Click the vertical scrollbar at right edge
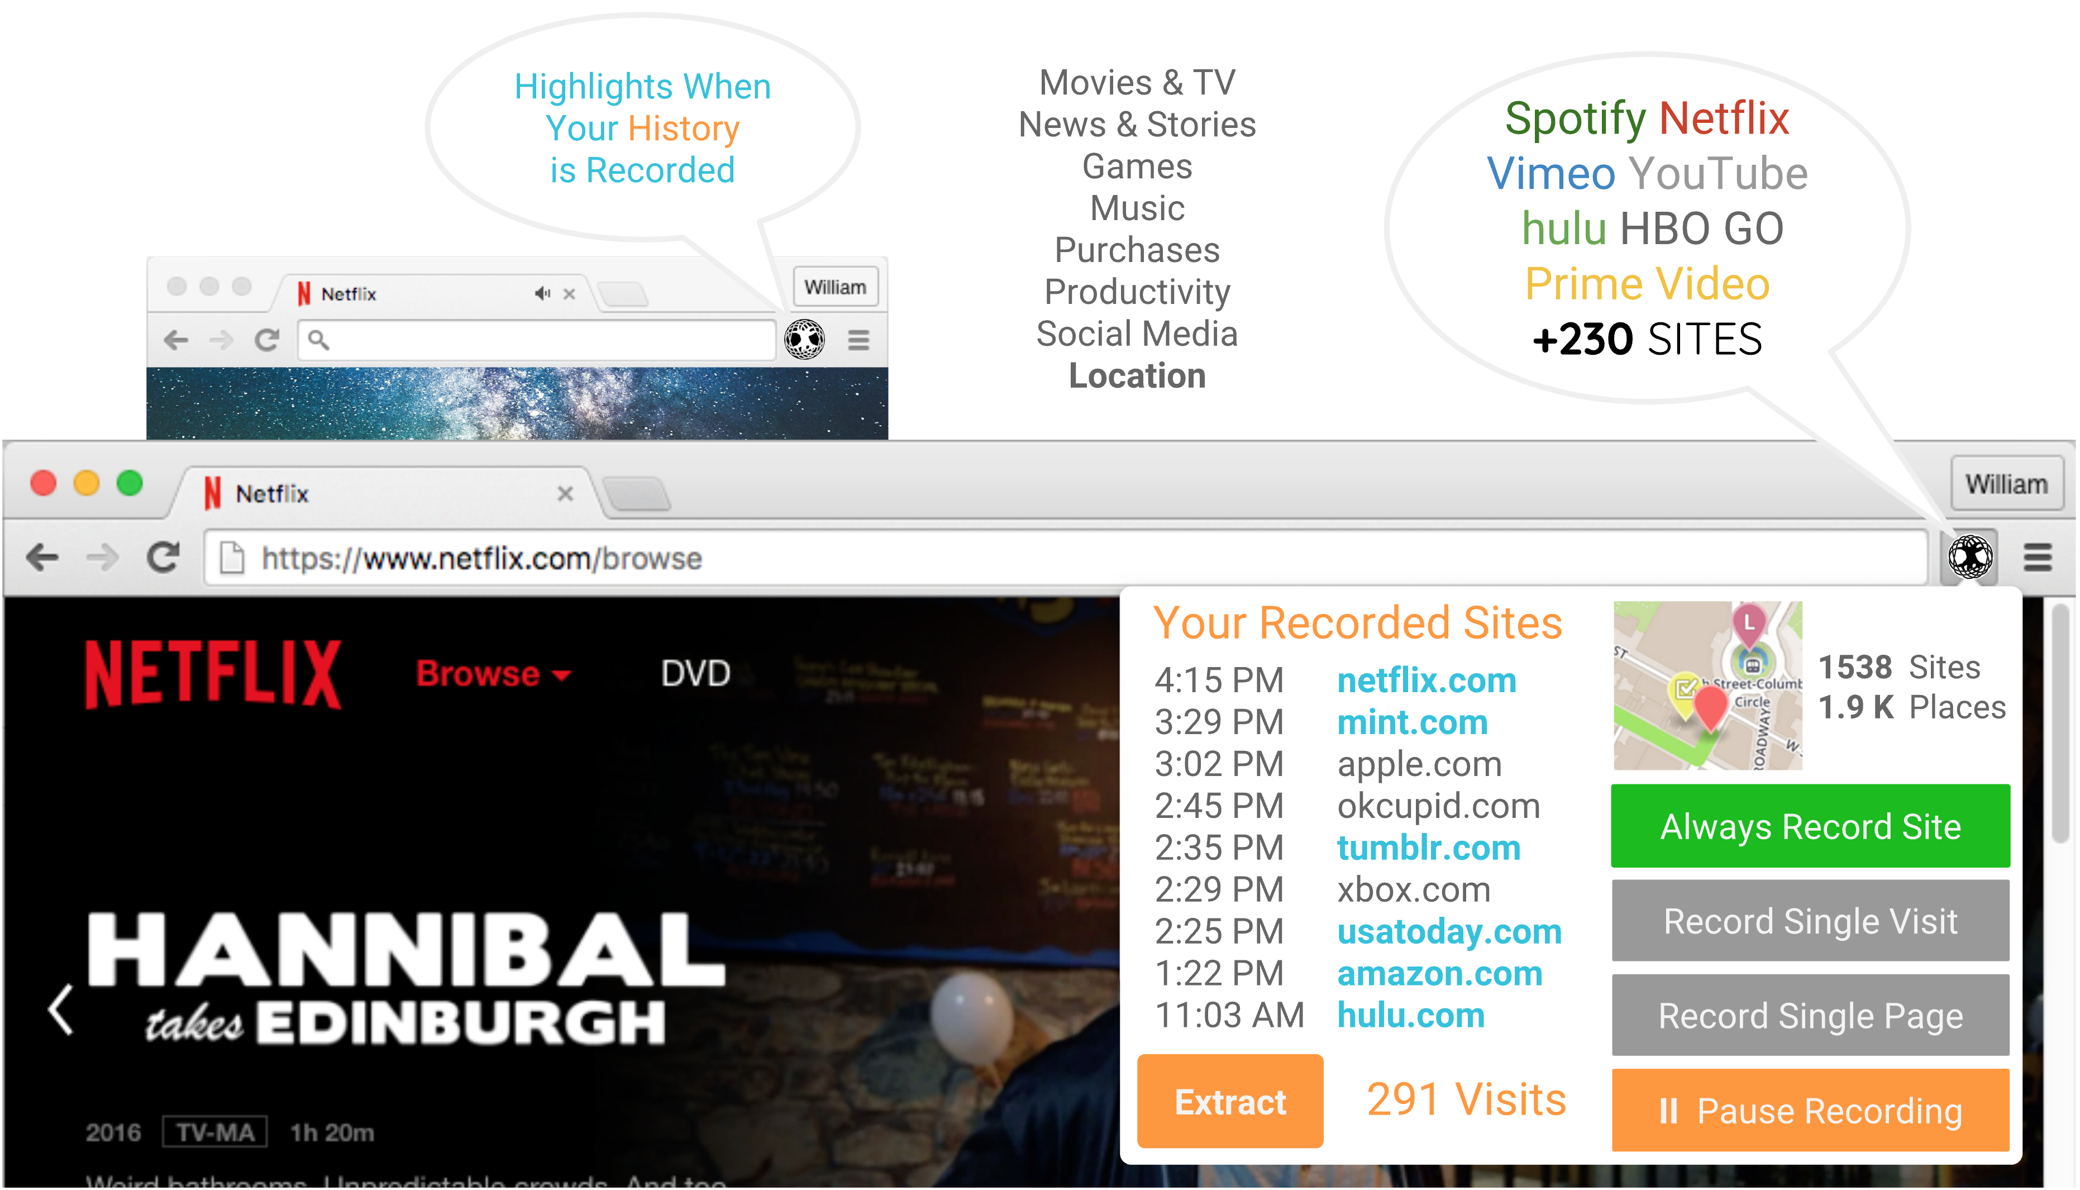Screen dimensions: 2080x1190 [2060, 723]
